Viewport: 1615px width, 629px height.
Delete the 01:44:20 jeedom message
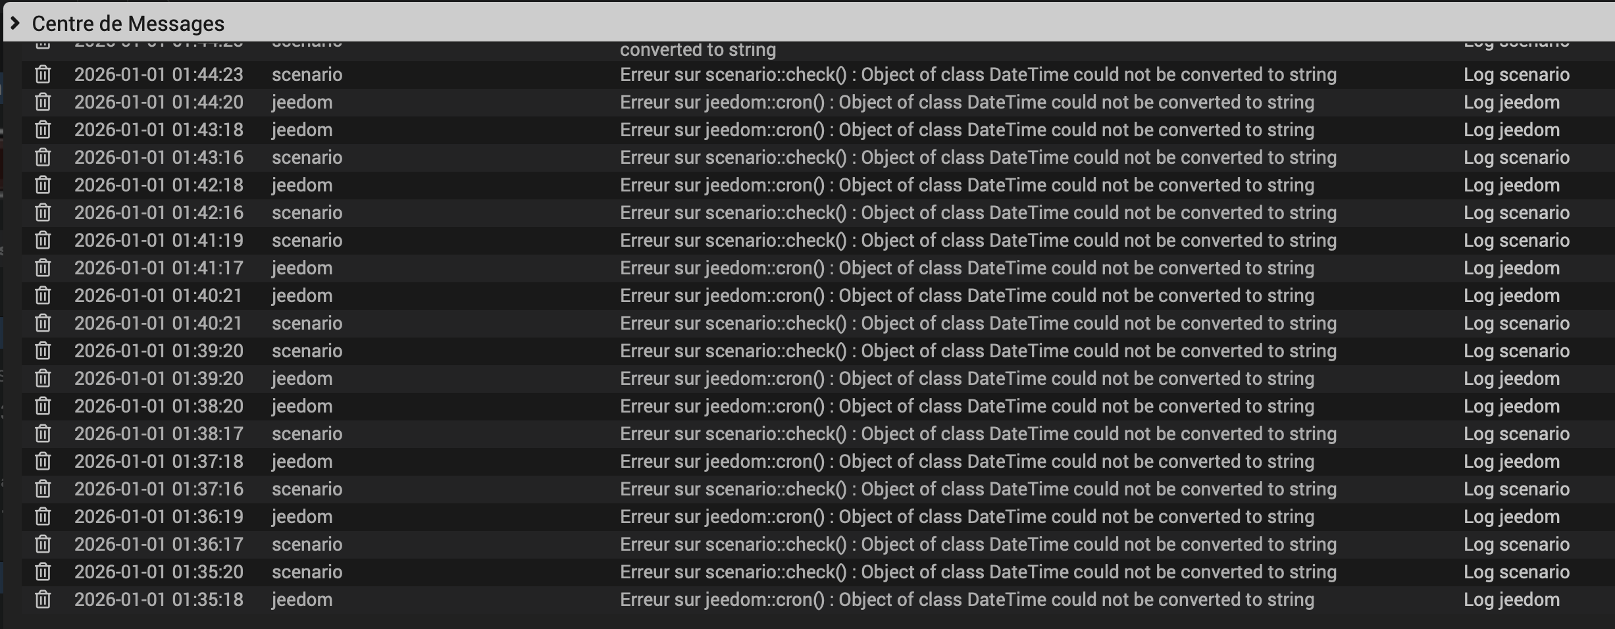coord(43,102)
